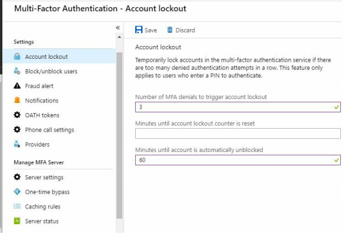Focus the Number of MFA denials field
The image size is (342, 234).
(238, 107)
